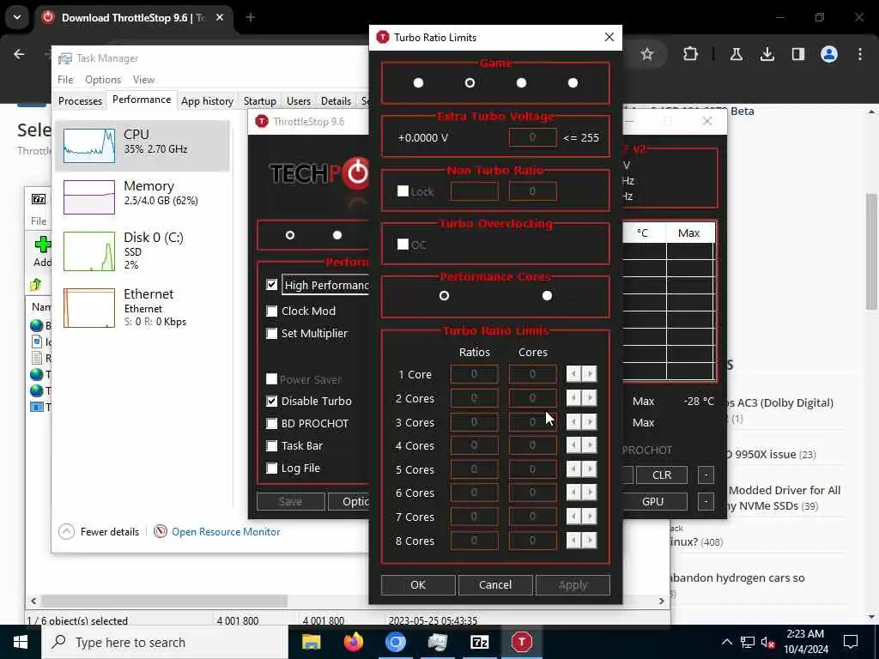The height and width of the screenshot is (659, 879).
Task: Toggle the Chrome side panel icon
Action: pyautogui.click(x=797, y=54)
